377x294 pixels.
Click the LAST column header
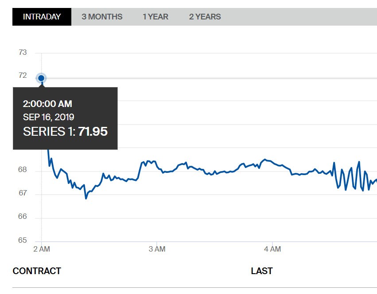tap(261, 271)
